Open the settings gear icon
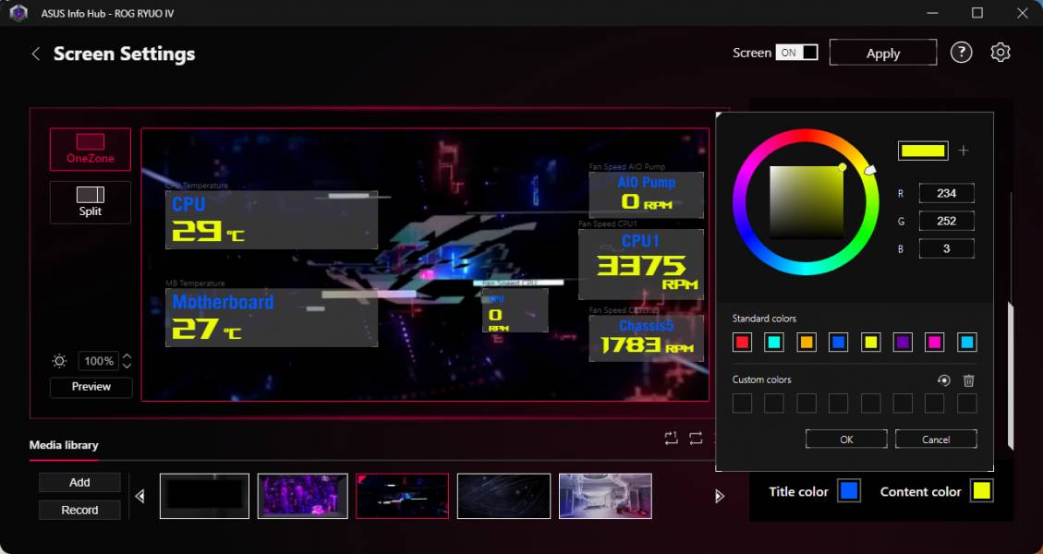The width and height of the screenshot is (1043, 554). (1000, 53)
